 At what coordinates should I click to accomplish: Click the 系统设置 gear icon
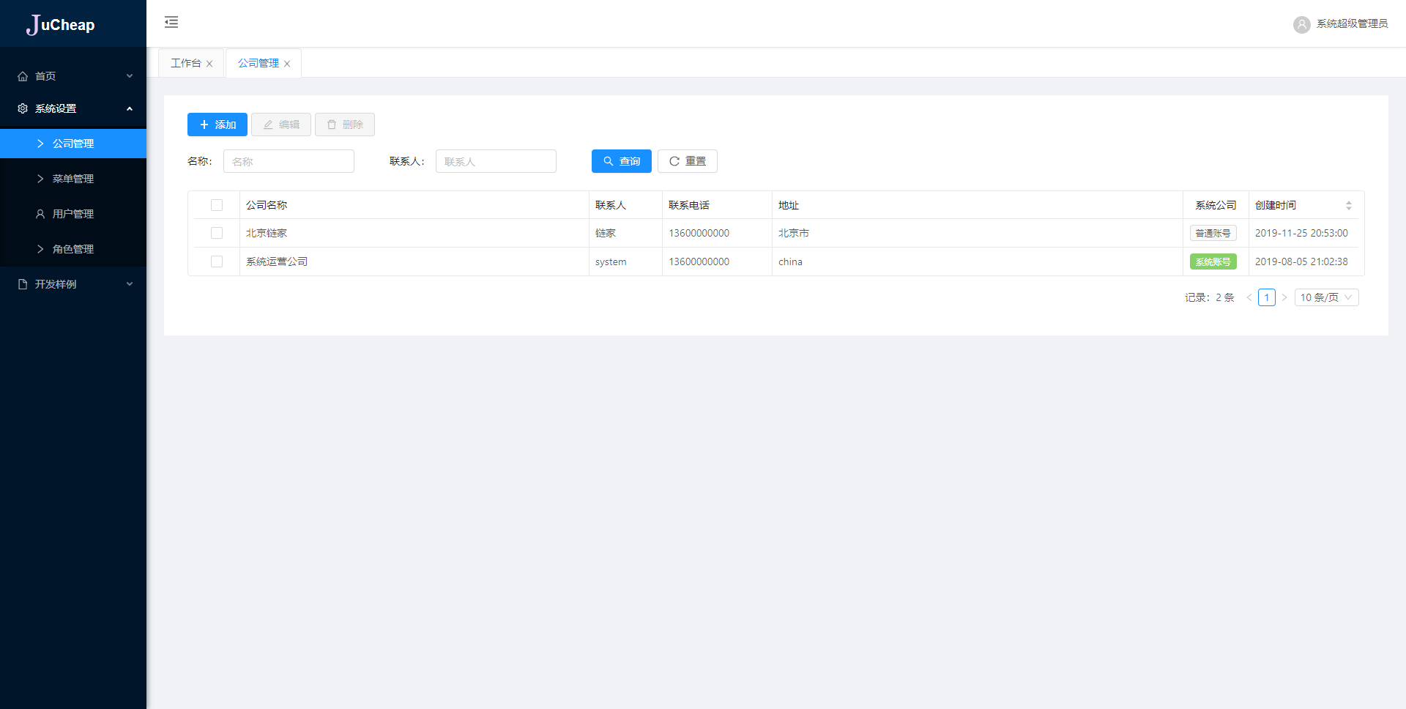[23, 108]
